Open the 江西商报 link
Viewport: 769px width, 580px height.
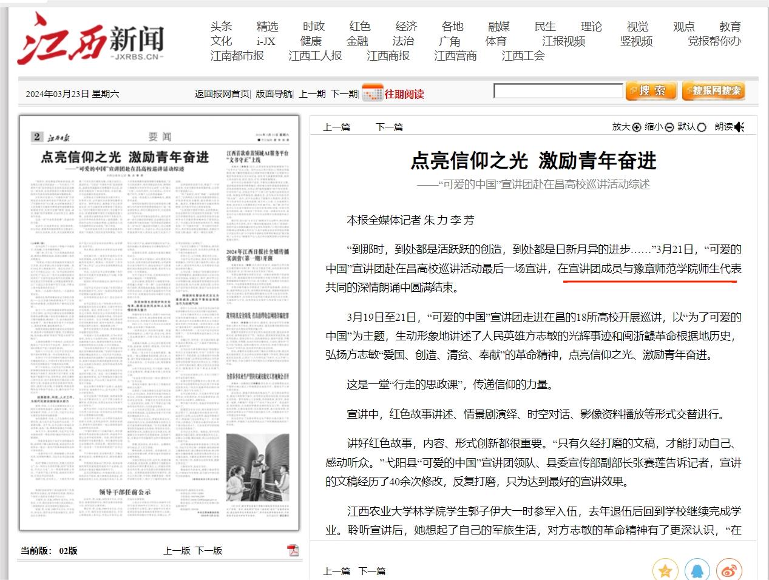388,55
